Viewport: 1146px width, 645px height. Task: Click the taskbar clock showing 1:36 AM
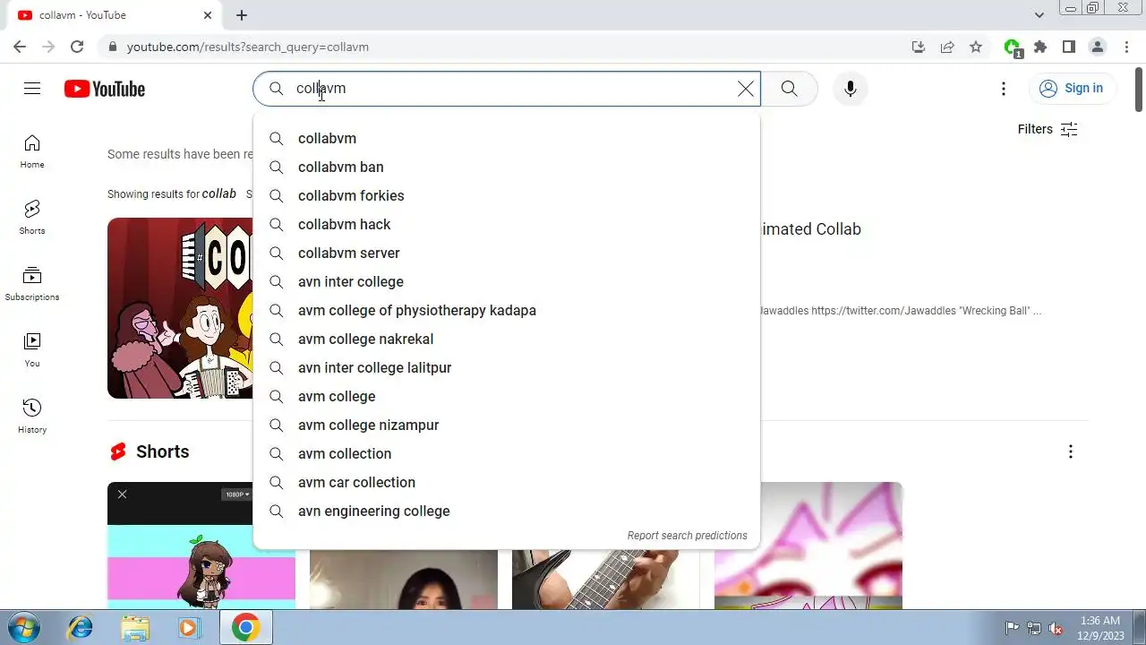coord(1100,628)
